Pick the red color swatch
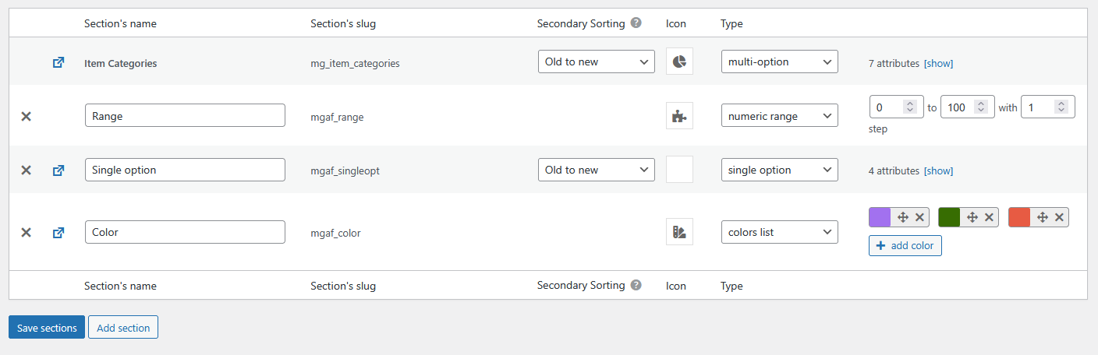This screenshot has width=1098, height=355. pos(1019,217)
